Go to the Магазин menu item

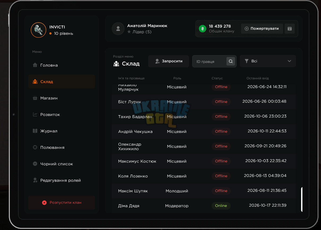click(62, 98)
